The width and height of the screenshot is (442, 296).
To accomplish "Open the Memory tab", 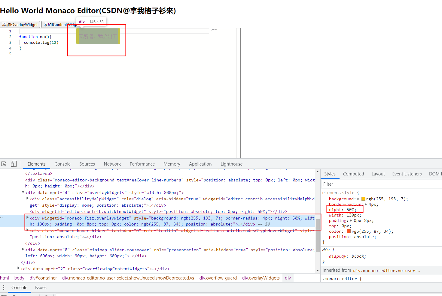I will coord(172,164).
